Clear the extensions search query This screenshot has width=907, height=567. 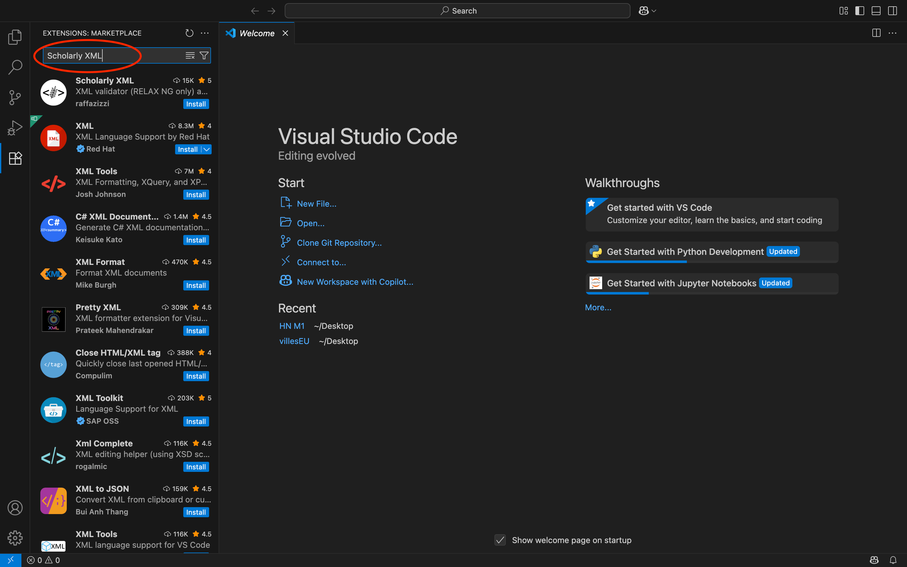(x=190, y=55)
